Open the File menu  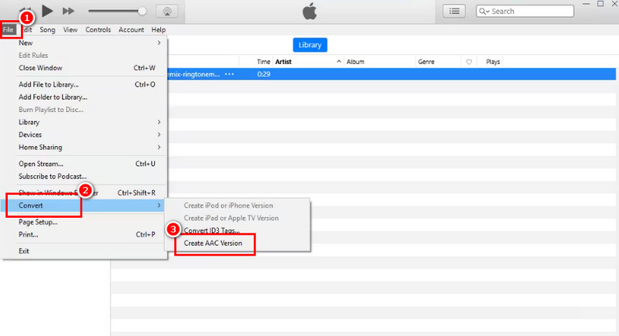tap(9, 29)
